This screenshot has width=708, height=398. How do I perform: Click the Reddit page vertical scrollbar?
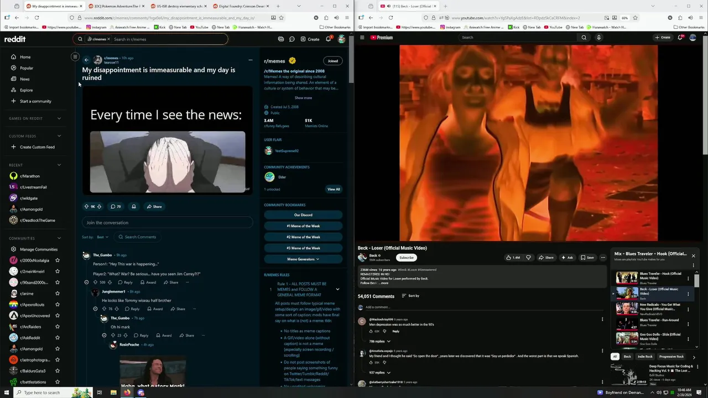point(351,61)
